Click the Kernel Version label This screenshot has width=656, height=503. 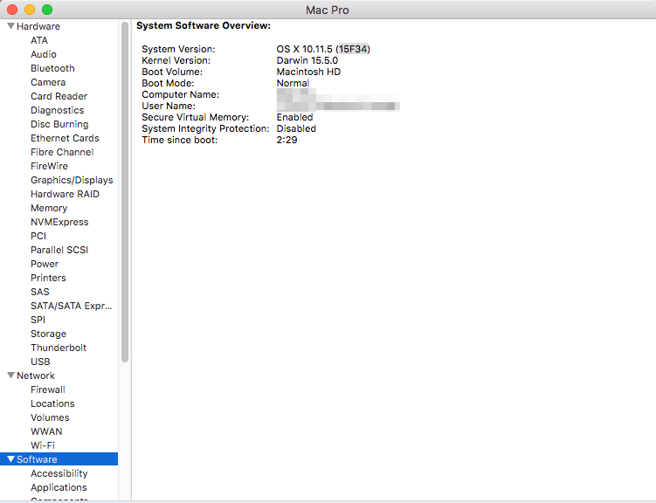click(x=176, y=60)
